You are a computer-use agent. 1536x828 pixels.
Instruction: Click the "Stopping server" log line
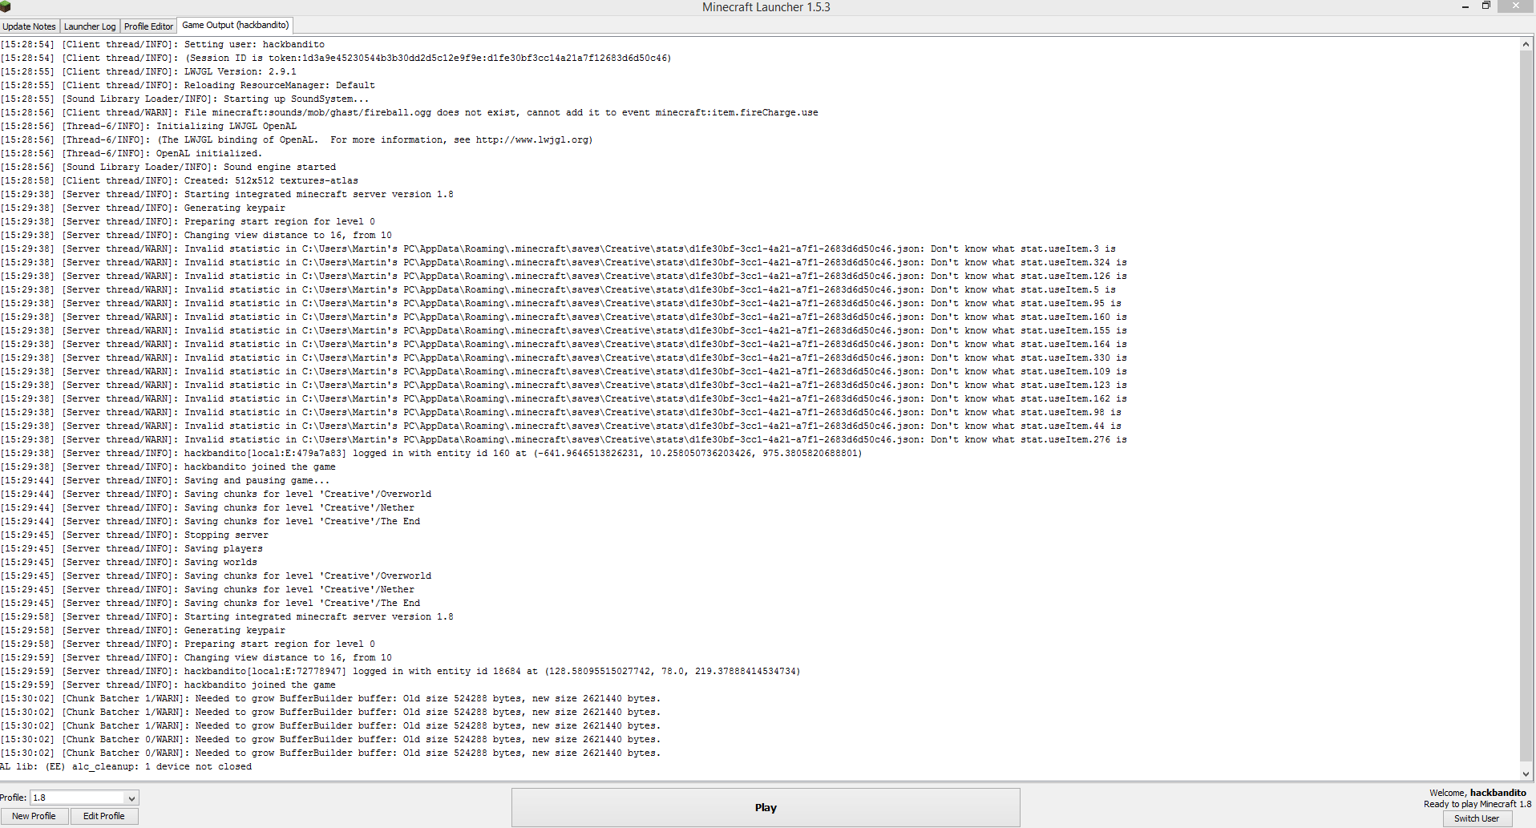coord(135,535)
